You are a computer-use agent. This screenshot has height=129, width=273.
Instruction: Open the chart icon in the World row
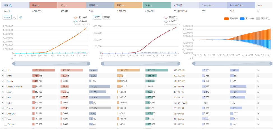(258, 11)
